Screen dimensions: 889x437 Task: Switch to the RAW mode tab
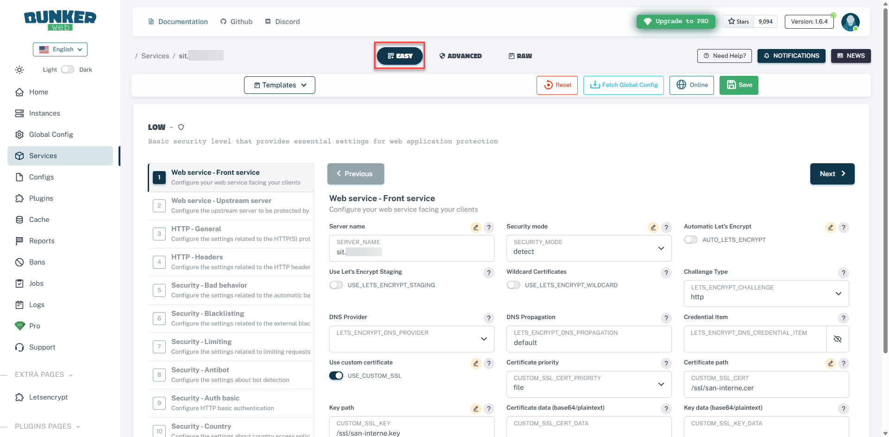(520, 56)
